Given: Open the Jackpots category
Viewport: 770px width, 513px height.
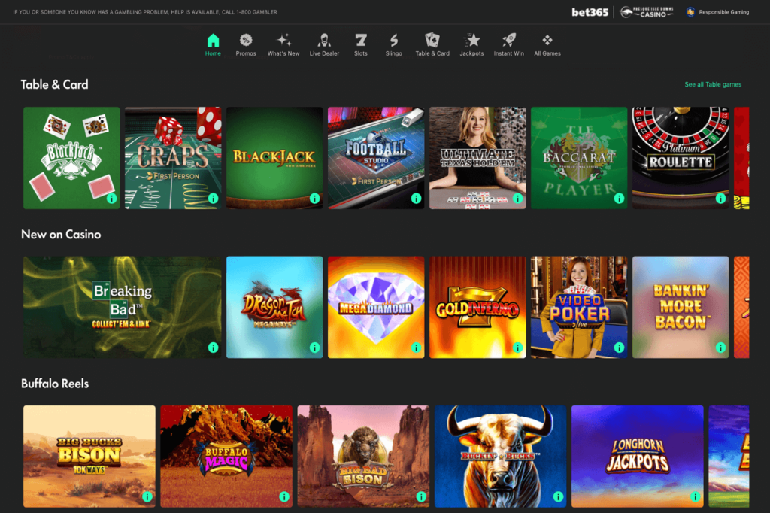Looking at the screenshot, I should click(x=471, y=44).
